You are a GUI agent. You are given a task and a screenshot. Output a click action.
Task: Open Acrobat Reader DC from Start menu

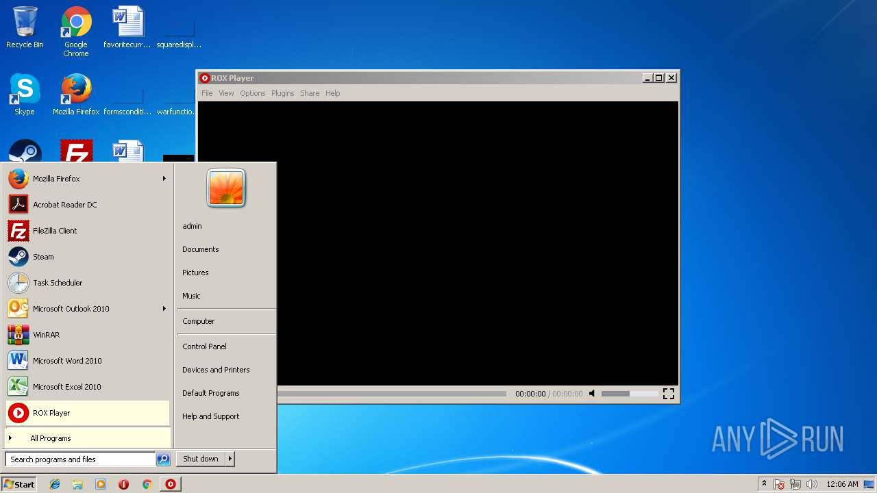coord(87,205)
